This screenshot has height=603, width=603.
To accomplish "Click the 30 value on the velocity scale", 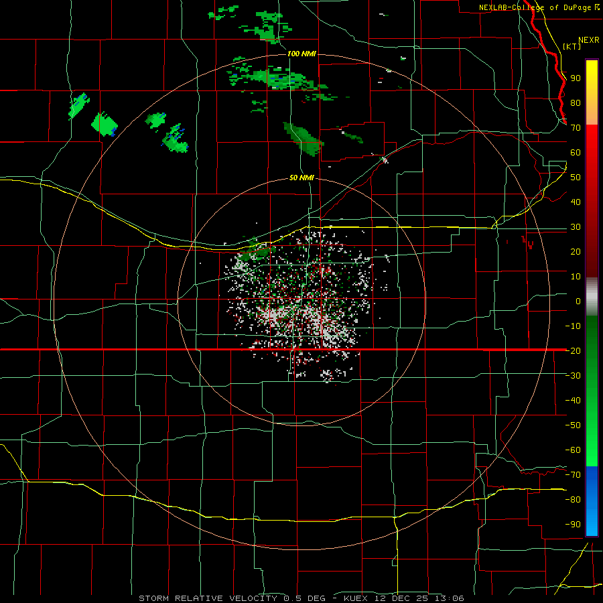I will (576, 227).
